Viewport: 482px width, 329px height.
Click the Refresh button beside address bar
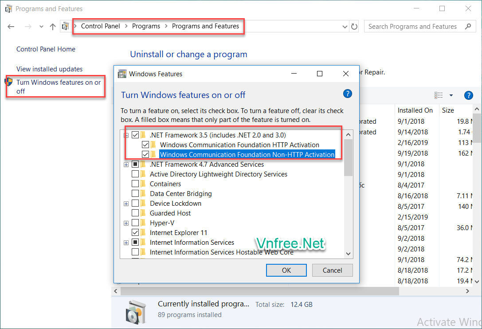coord(354,27)
